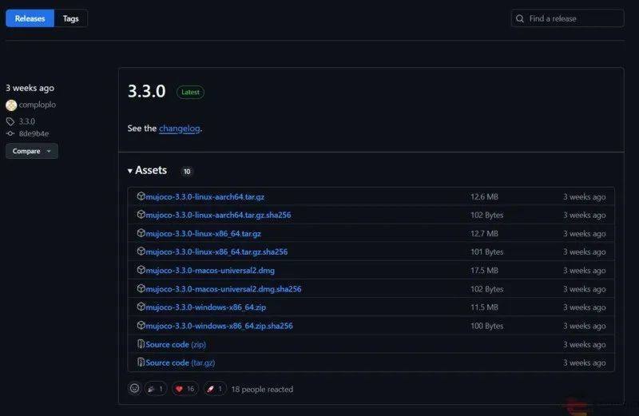Download mujoco-3.3.0-windows-x86_64.zip
This screenshot has width=639, height=416.
(206, 307)
